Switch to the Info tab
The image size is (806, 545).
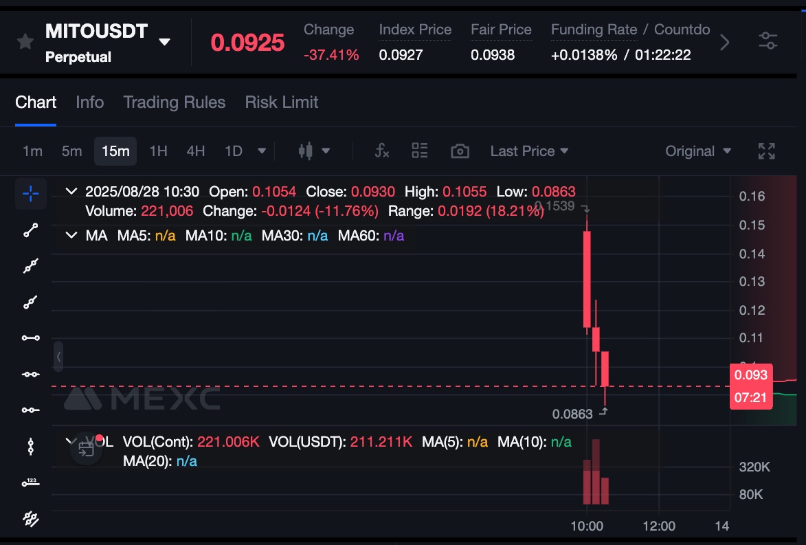click(x=89, y=102)
